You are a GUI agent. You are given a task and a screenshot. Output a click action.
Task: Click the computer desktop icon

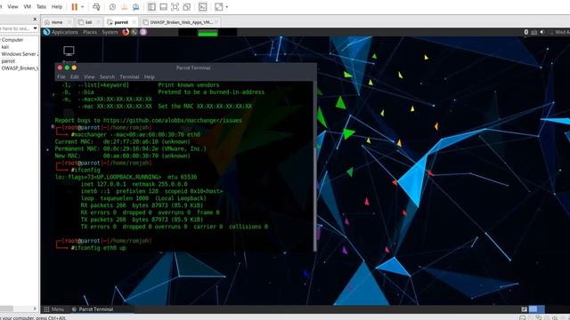tap(69, 52)
